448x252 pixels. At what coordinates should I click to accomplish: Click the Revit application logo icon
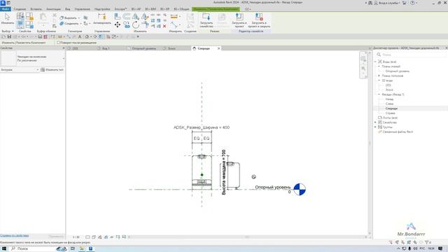coord(3,3)
